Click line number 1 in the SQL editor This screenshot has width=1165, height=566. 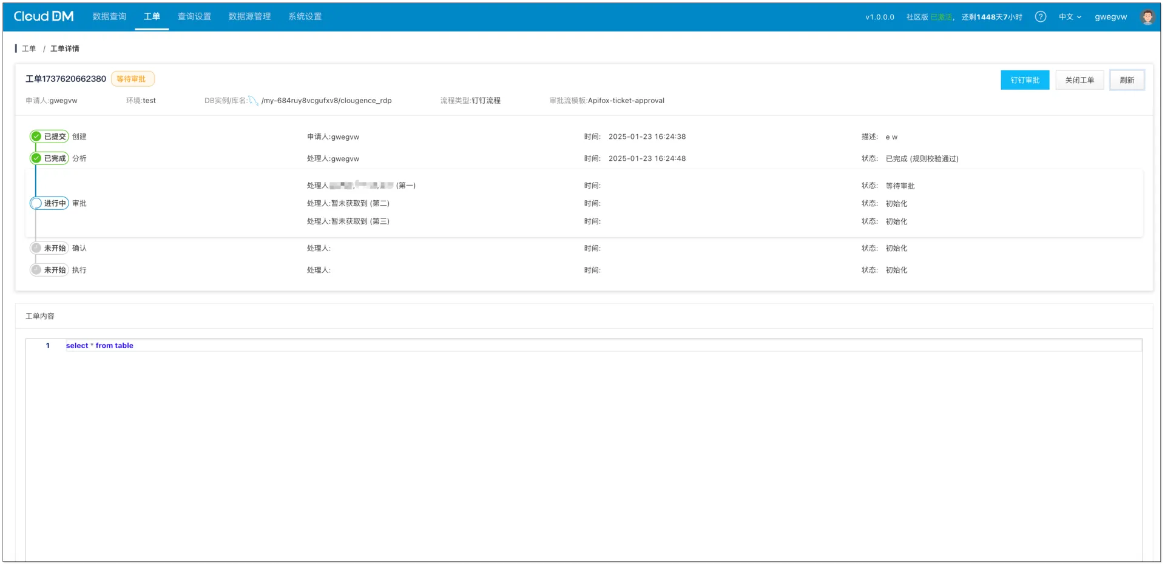click(48, 346)
